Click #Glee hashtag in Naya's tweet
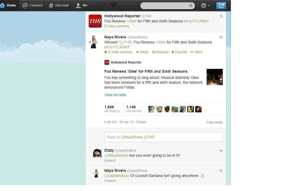The image size is (305, 191). point(160,42)
